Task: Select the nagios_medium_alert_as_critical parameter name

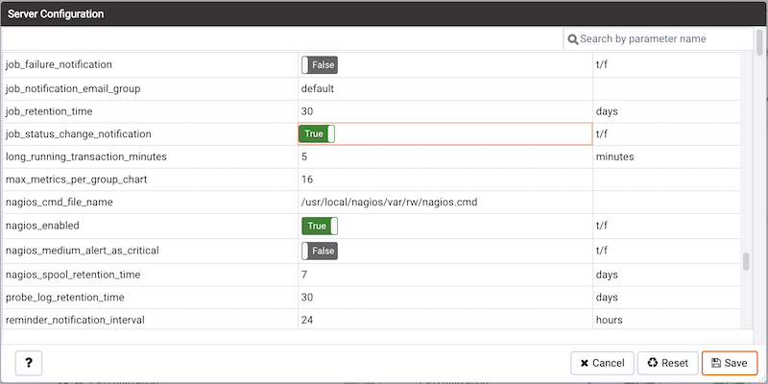Action: point(83,251)
